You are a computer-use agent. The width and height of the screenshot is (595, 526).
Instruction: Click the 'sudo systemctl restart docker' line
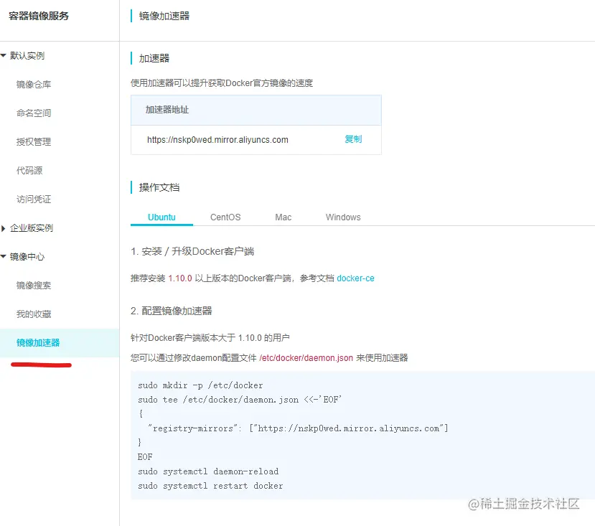(x=210, y=486)
